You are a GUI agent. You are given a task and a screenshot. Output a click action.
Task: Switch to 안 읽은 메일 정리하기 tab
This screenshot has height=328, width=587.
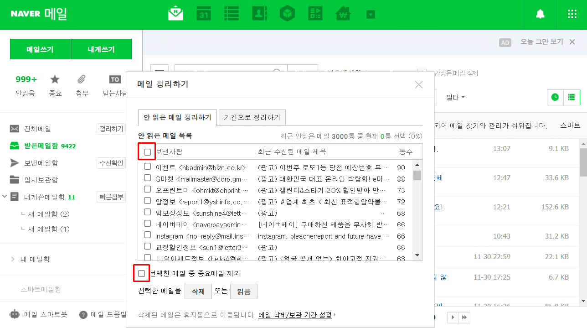click(177, 118)
